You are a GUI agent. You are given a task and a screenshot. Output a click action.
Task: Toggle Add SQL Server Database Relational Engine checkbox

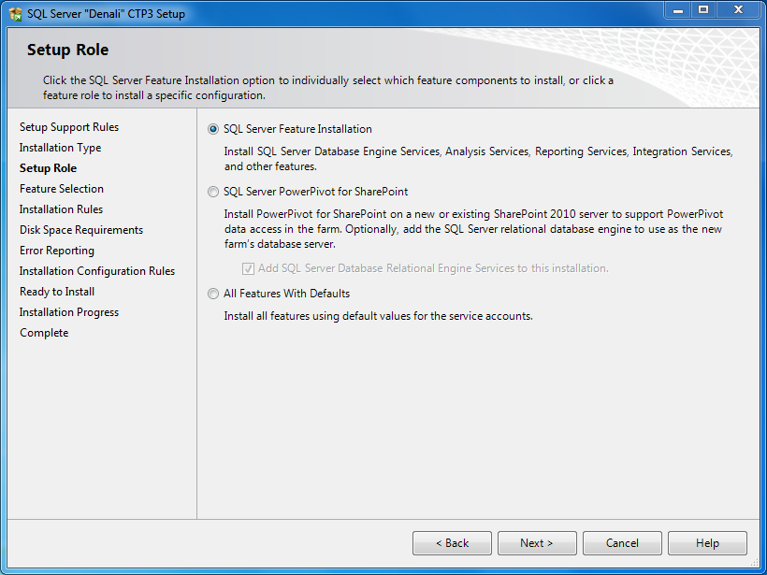click(x=249, y=268)
